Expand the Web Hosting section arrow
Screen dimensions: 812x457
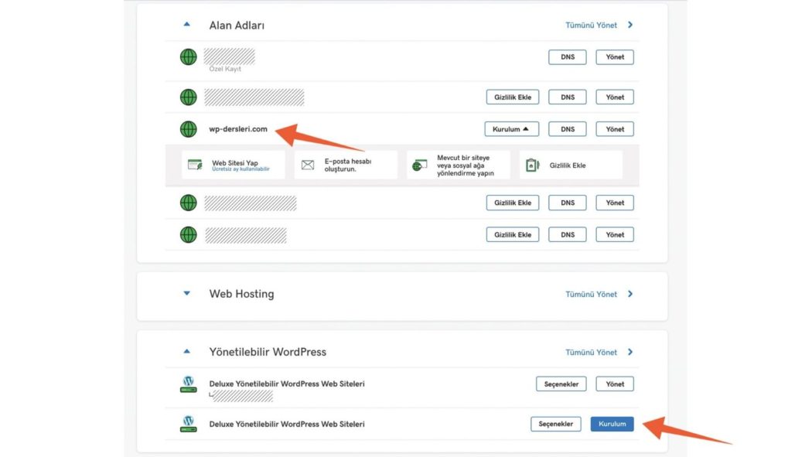pos(187,293)
